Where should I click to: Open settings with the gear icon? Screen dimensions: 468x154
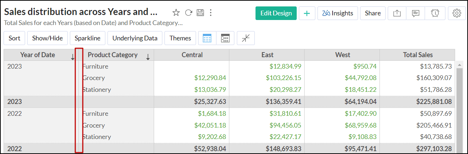457,13
